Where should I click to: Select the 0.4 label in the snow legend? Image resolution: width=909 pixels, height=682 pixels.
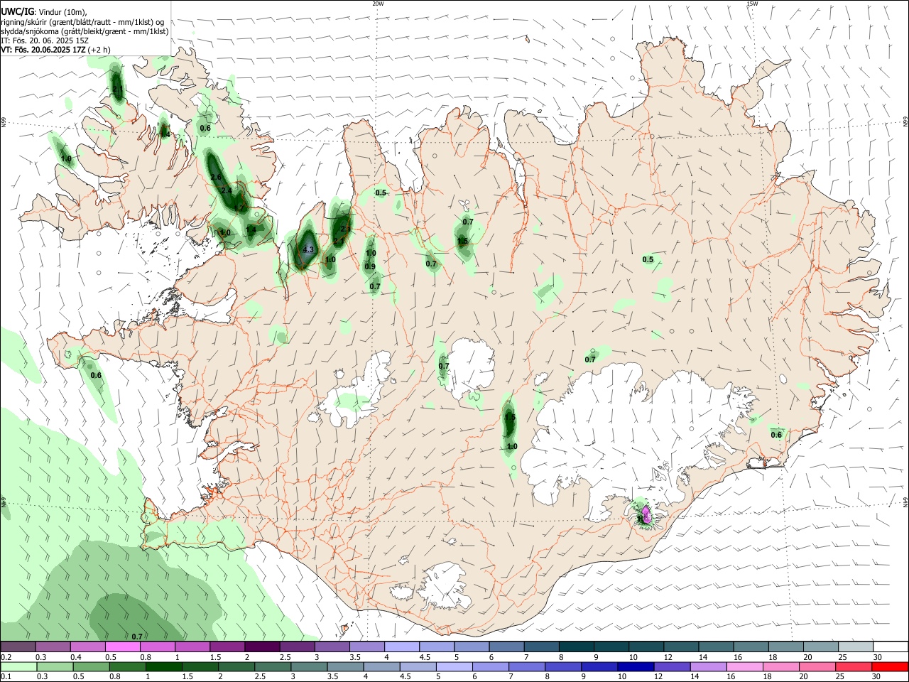(76, 657)
